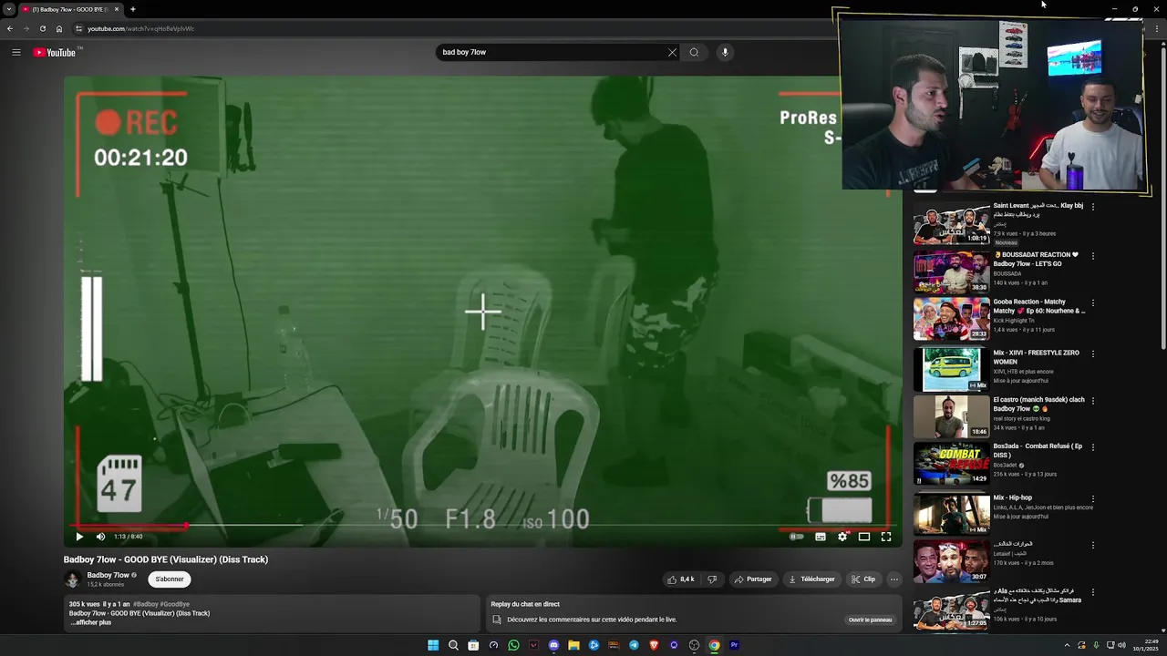Open options for Mix Hip-hop
The height and width of the screenshot is (656, 1167).
pos(1092,499)
